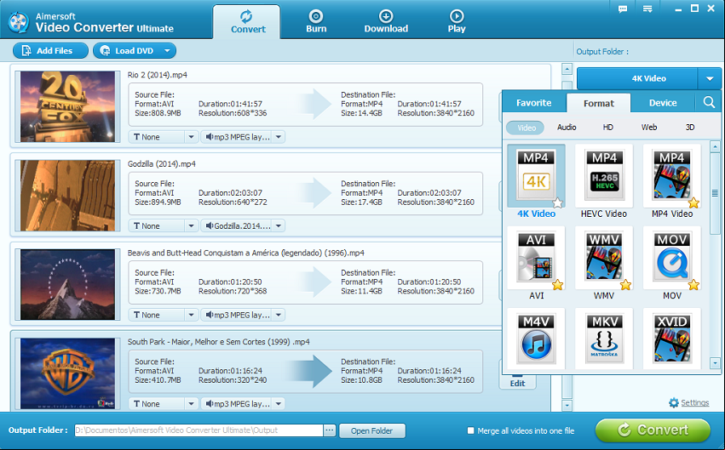Open the Format tab
The image size is (725, 450).
(599, 104)
